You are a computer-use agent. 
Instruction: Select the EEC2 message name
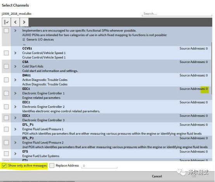coord(26,102)
